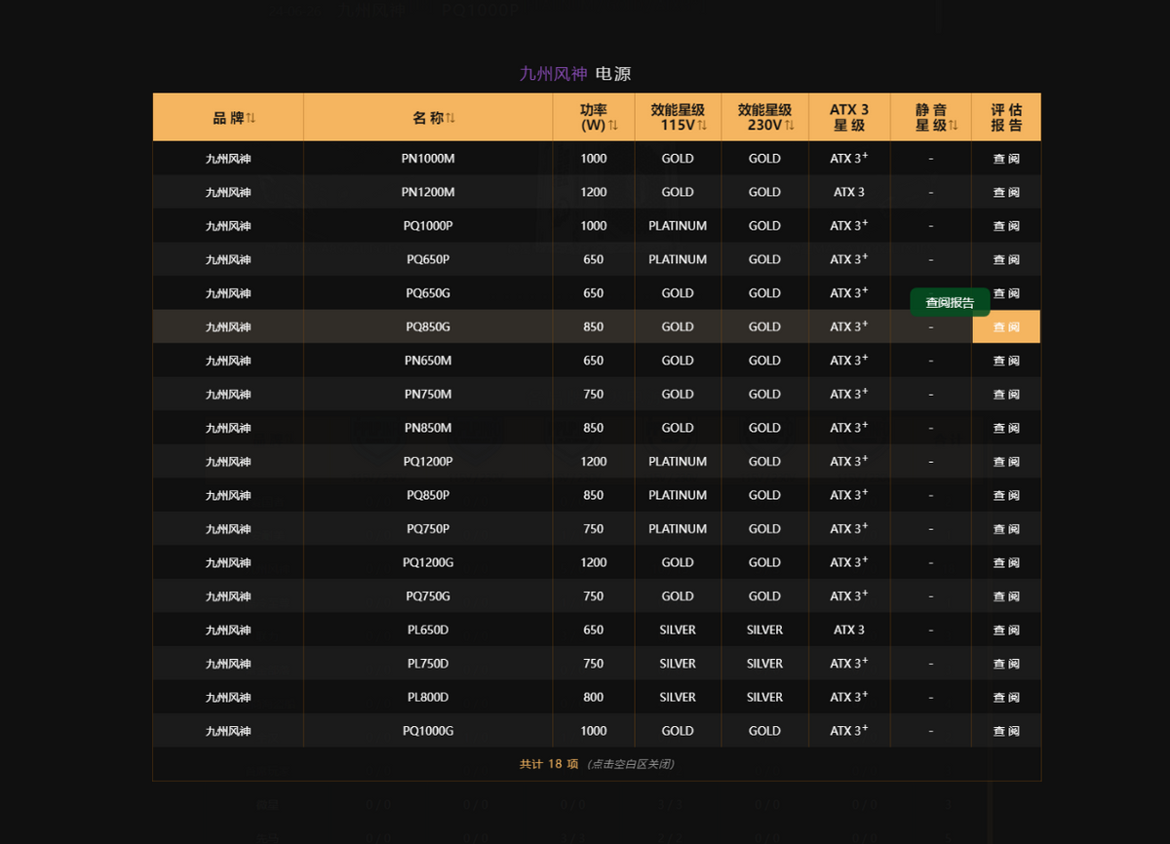1170x844 pixels.
Task: Sort by 功率 (W) via its arrows
Action: point(613,125)
